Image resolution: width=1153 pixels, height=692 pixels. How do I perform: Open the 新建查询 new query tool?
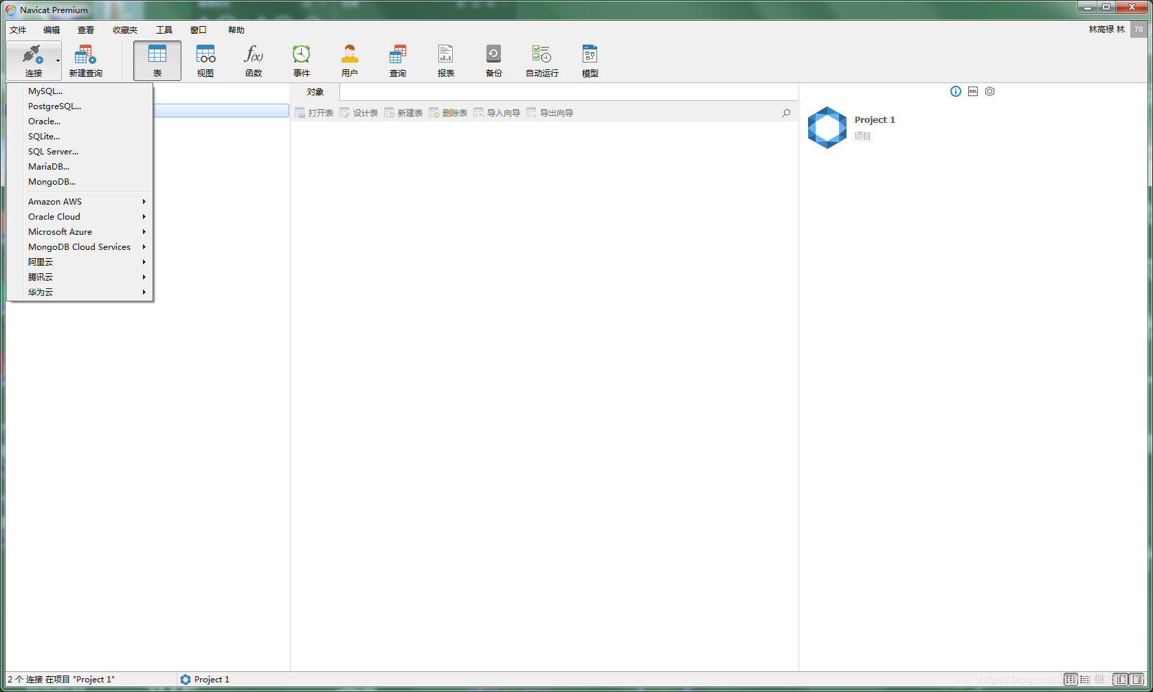[x=85, y=60]
